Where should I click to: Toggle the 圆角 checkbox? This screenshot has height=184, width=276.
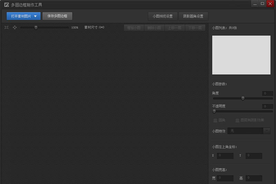click(215, 120)
